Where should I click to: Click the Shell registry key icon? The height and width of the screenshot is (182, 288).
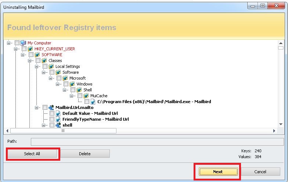79,90
